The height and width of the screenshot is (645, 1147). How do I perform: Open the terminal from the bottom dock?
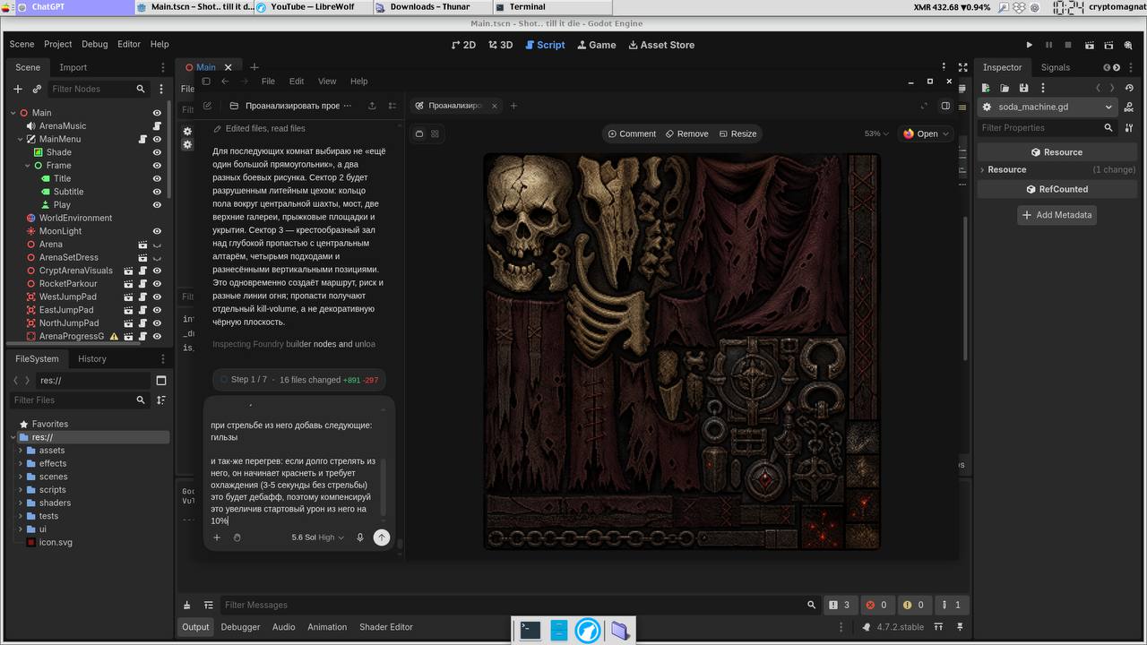pos(530,631)
